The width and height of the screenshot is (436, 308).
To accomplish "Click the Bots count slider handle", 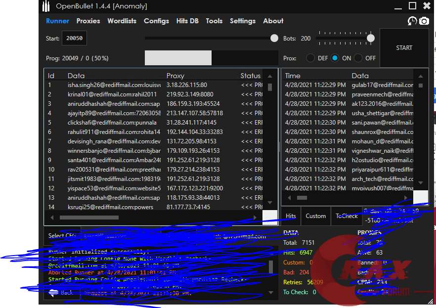I will pos(370,38).
